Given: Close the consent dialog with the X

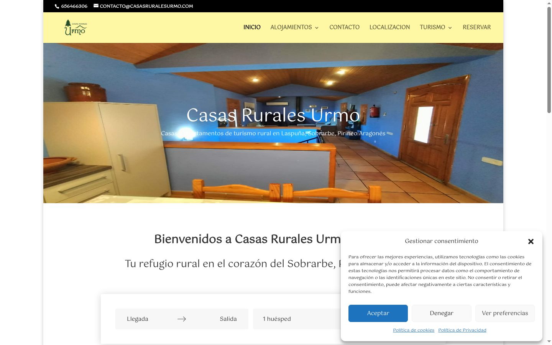Looking at the screenshot, I should pos(531,242).
